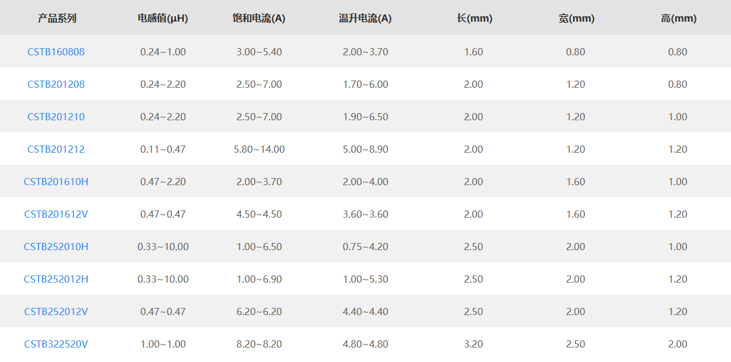Open the CSTB322520V series link
Image resolution: width=731 pixels, height=362 pixels.
pyautogui.click(x=56, y=344)
